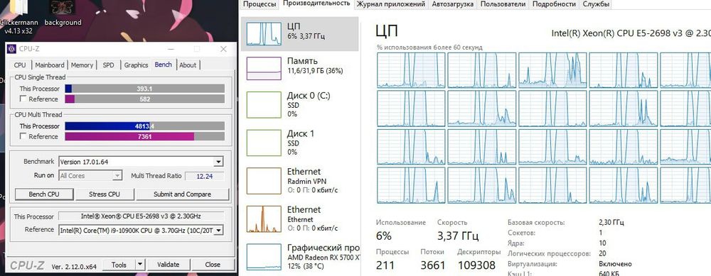Viewport: 711px width, 276px height.
Task: Click the 211 processes count value
Action: click(385, 265)
